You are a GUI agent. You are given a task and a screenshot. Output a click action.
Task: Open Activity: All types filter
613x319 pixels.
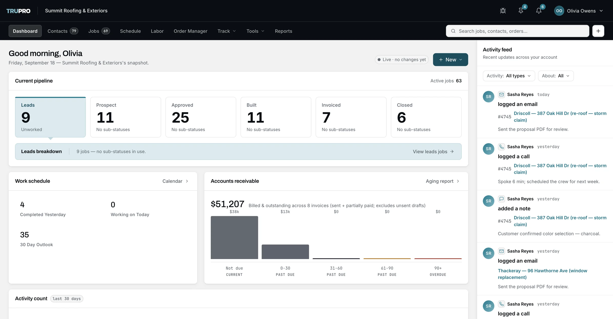(x=509, y=76)
